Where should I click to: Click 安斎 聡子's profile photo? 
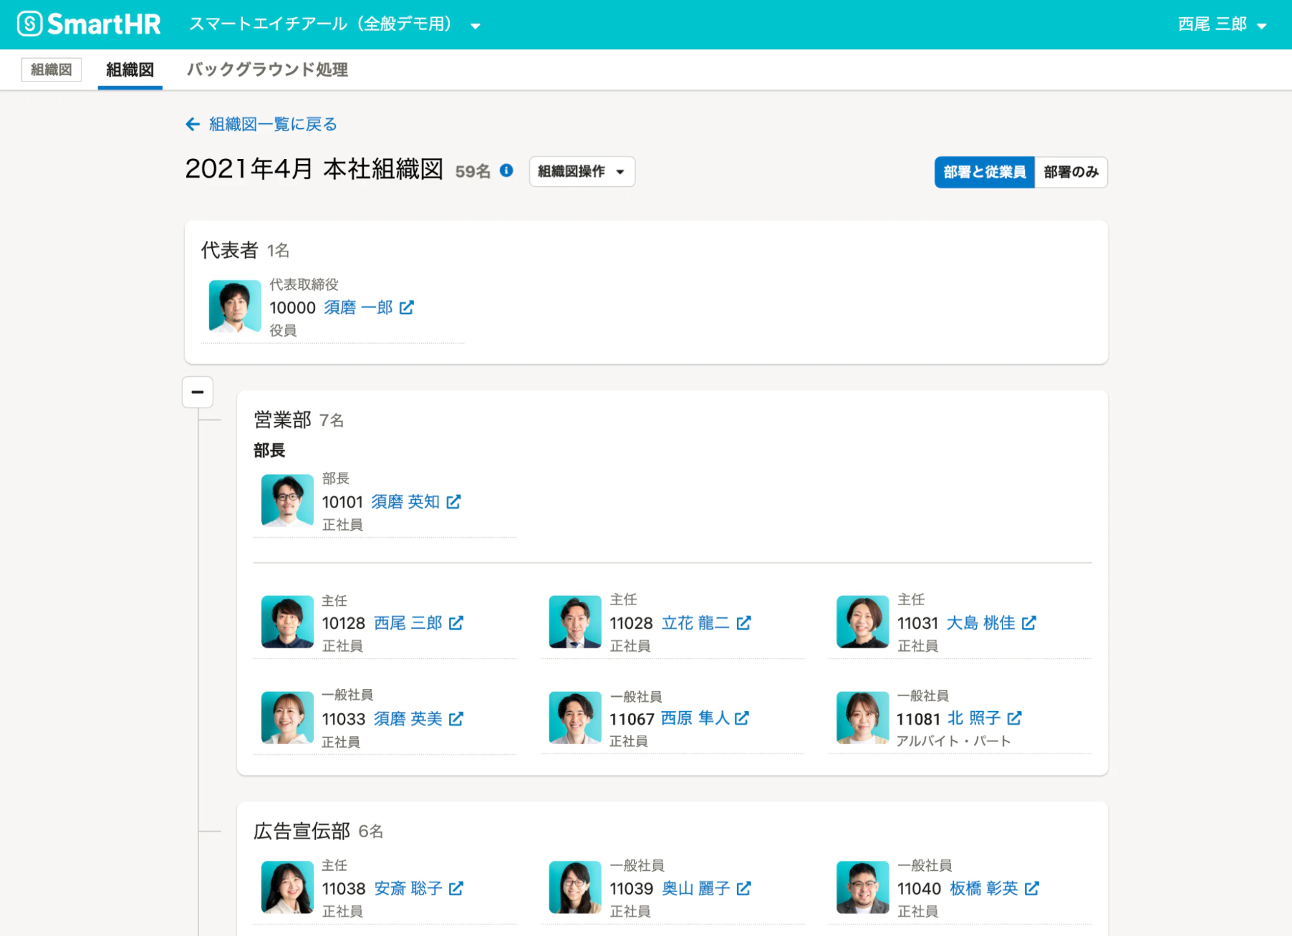pos(288,888)
